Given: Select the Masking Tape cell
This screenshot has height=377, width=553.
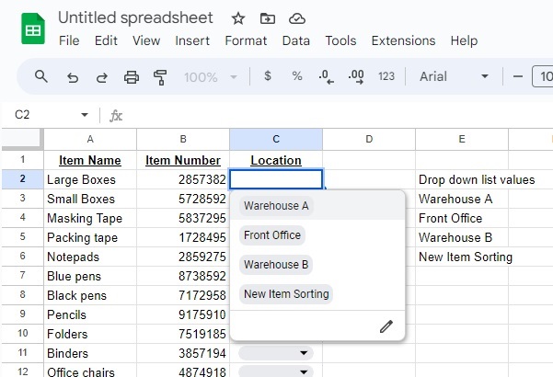Looking at the screenshot, I should (x=90, y=218).
